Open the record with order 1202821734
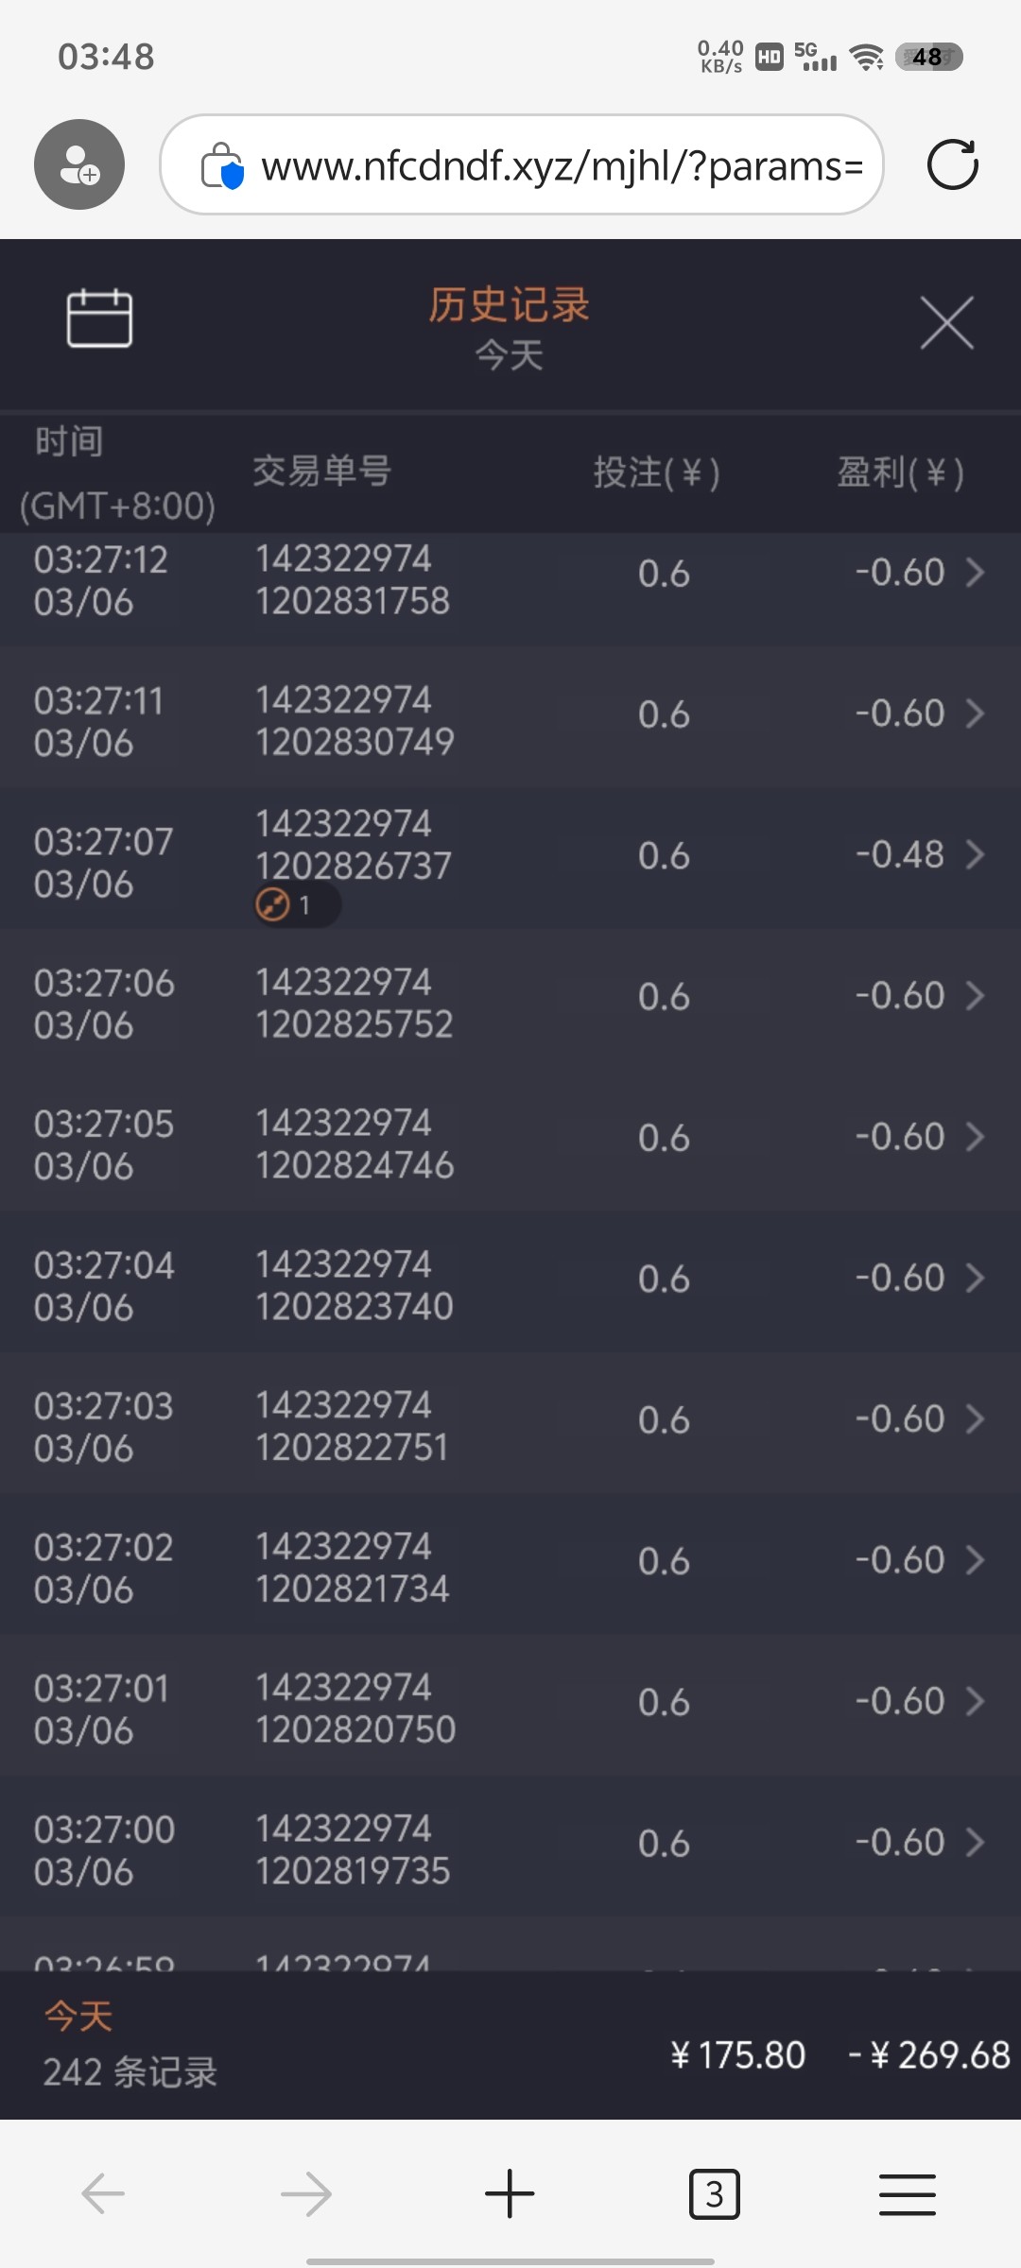 pyautogui.click(x=353, y=1568)
